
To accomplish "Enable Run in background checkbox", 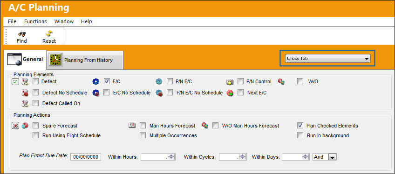I will tap(300, 135).
